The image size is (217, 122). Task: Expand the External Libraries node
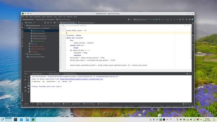click(25, 54)
